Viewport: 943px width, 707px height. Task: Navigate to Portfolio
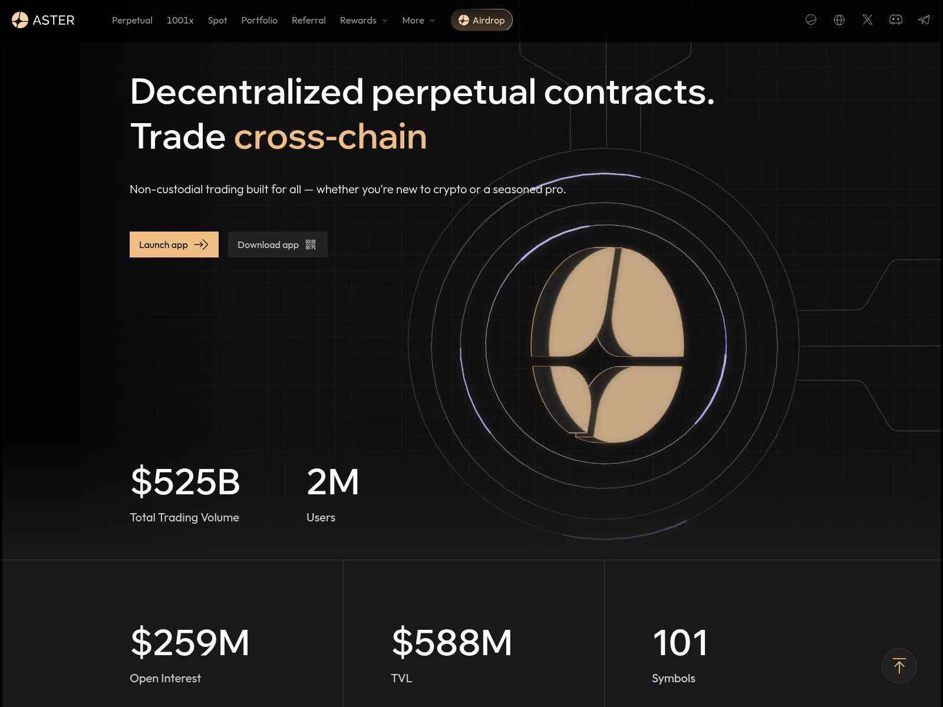tap(259, 20)
